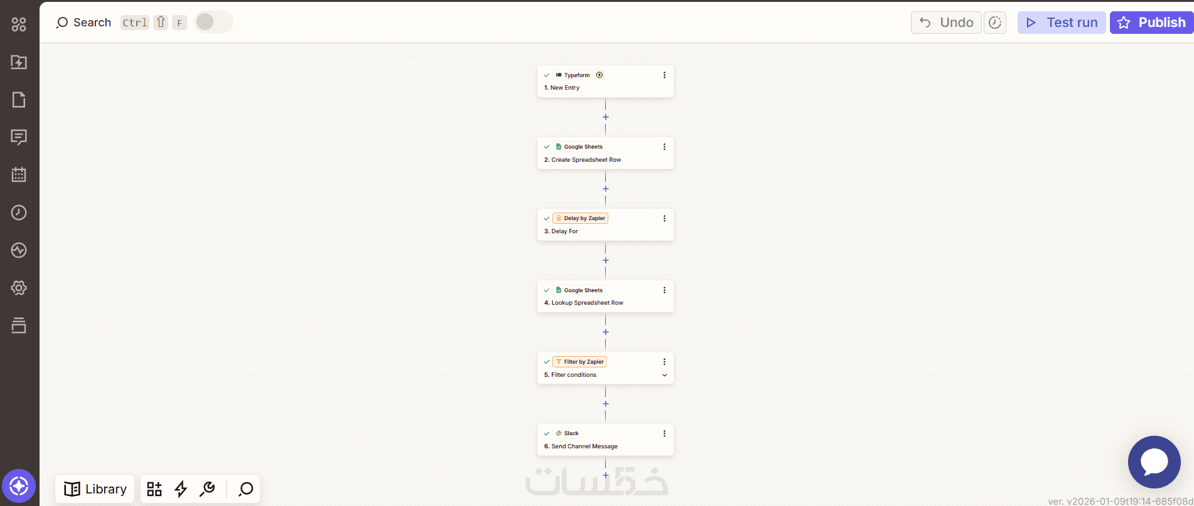Open the chat support bubble
This screenshot has height=506, width=1194.
(1154, 462)
